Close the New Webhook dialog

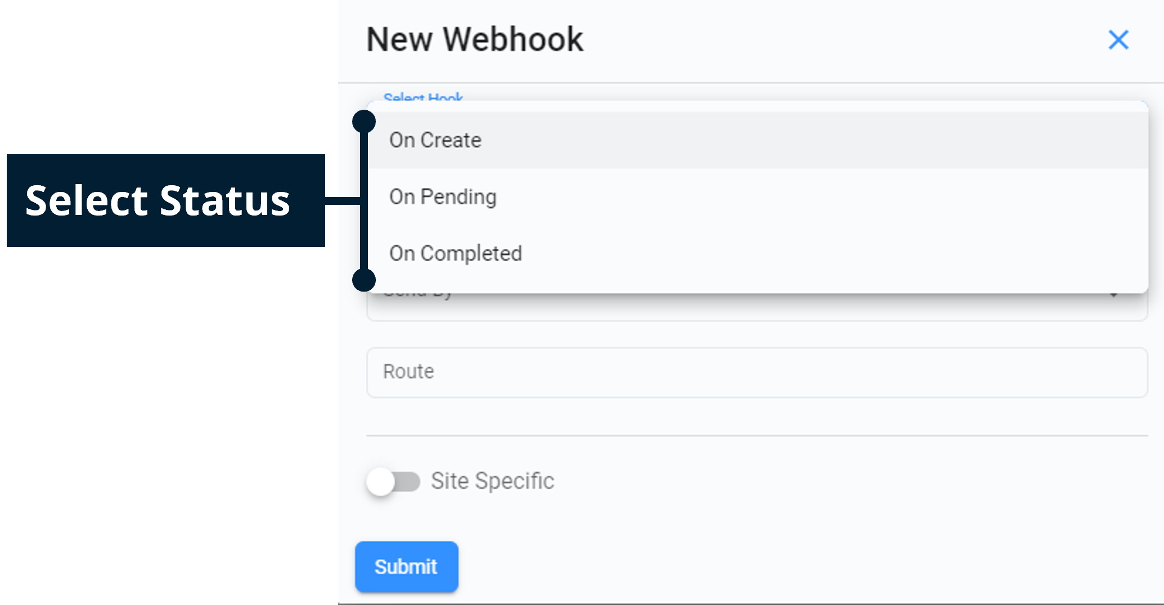tap(1118, 39)
